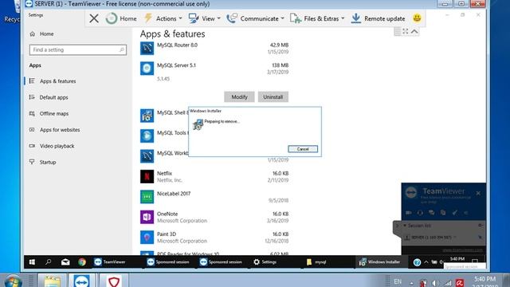Click the MySQL Shell app icon

coord(147,116)
